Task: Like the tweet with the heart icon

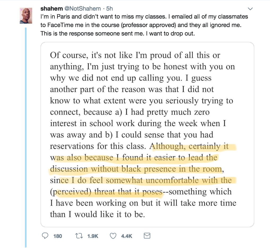Action: point(113,236)
